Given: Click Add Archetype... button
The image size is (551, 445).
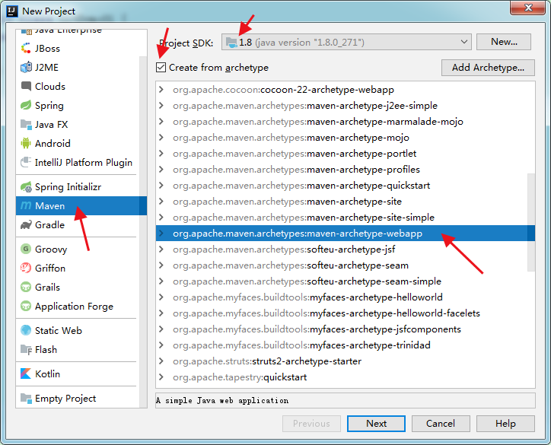Looking at the screenshot, I should tap(488, 68).
